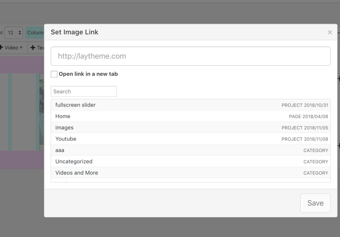Click the Open link in a new tab label
The image size is (340, 237).
point(88,74)
